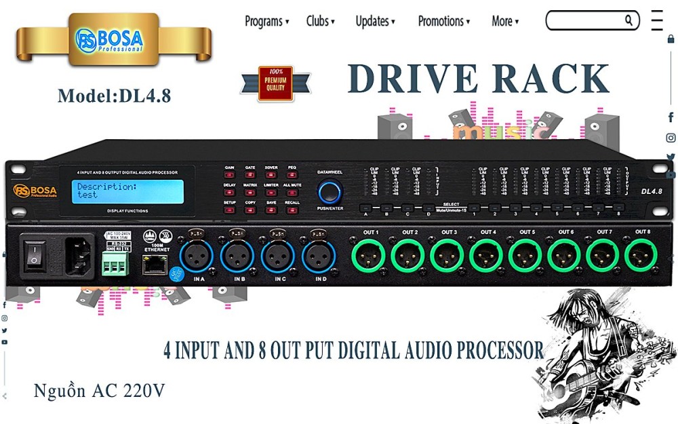Click the Nguồn AC 220V text
The height and width of the screenshot is (424, 678).
(x=100, y=391)
